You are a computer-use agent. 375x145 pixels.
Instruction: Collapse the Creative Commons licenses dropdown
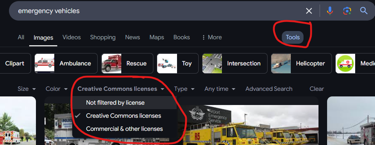121,89
